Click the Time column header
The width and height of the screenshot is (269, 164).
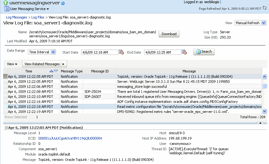click(x=28, y=71)
